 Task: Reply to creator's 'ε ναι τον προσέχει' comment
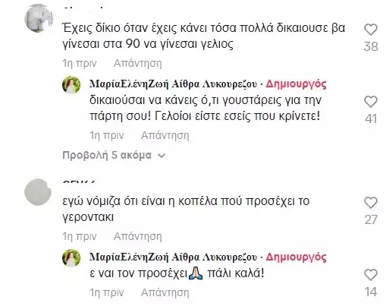165,292
